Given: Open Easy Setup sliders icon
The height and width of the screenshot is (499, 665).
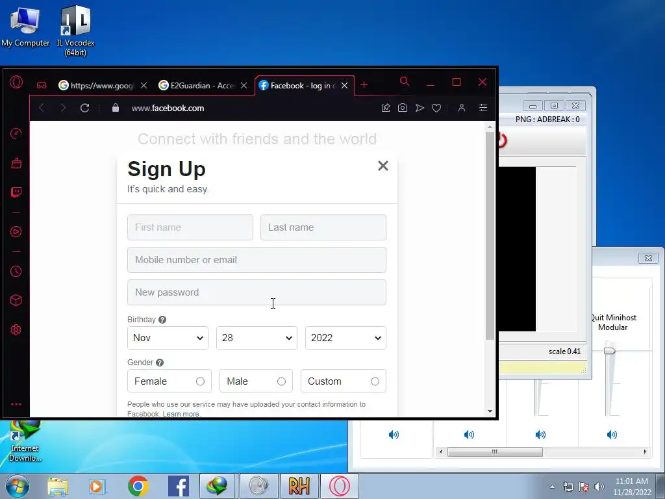Looking at the screenshot, I should click(x=483, y=108).
